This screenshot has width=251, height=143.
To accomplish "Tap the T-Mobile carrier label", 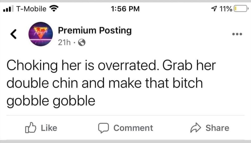I will (31, 9).
